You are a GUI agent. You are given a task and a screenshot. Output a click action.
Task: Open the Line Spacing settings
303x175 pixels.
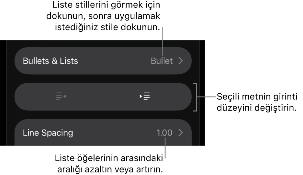pos(103,133)
